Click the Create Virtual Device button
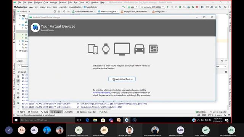The width and height of the screenshot is (244, 137). click(x=122, y=79)
